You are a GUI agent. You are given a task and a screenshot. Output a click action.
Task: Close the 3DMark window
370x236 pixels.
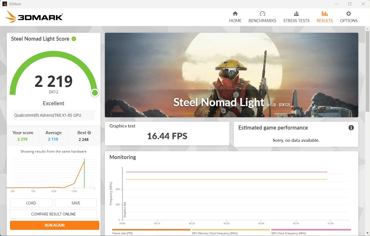[363, 4]
